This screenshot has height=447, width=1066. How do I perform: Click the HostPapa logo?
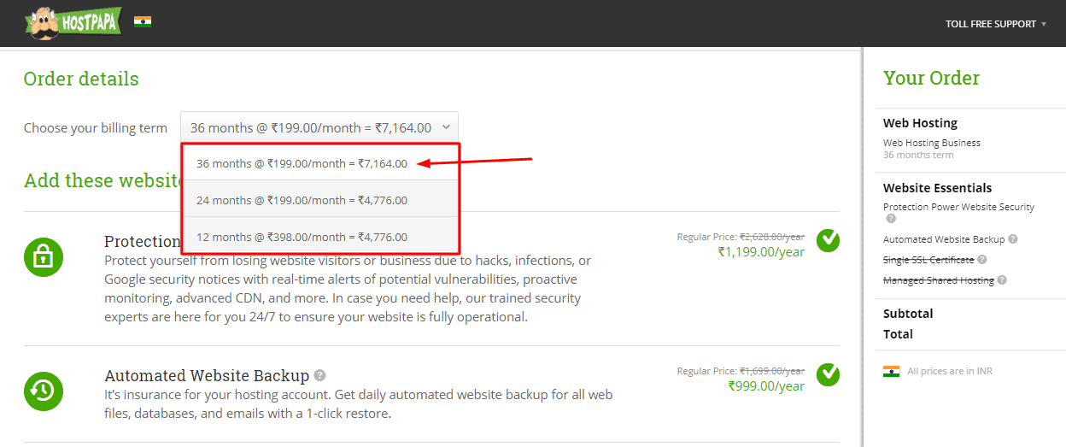pyautogui.click(x=73, y=23)
